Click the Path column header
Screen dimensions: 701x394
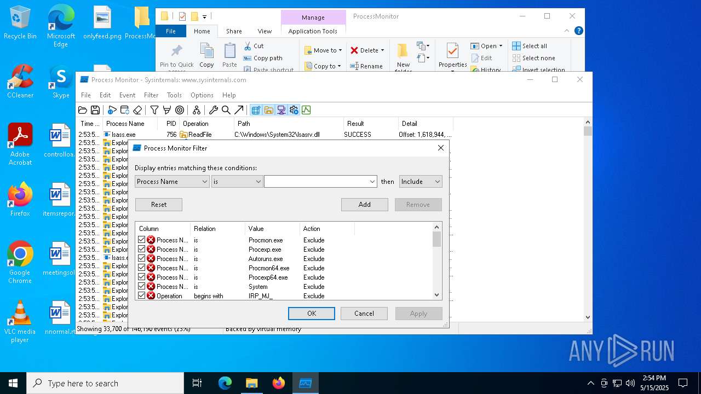pyautogui.click(x=289, y=124)
